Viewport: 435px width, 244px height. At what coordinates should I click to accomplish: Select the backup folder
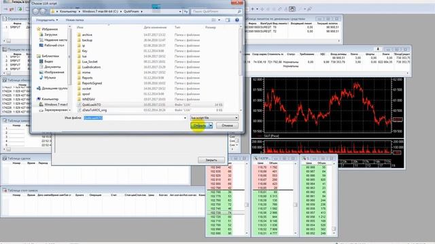[x=87, y=40]
